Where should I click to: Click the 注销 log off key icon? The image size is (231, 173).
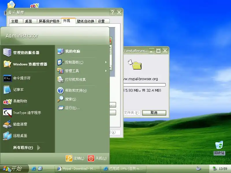69,158
